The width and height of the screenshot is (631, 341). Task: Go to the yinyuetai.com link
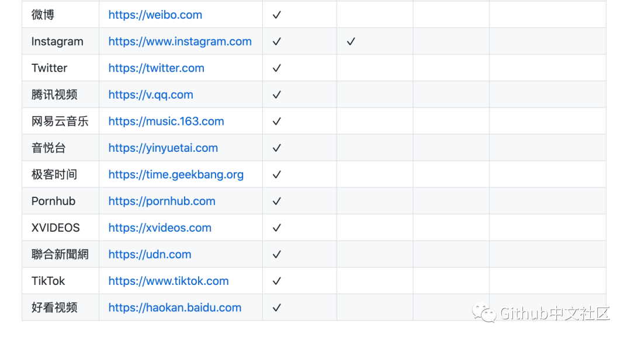pos(163,148)
